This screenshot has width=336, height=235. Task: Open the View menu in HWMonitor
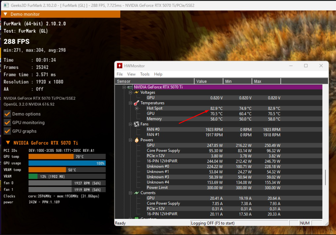coord(131,74)
